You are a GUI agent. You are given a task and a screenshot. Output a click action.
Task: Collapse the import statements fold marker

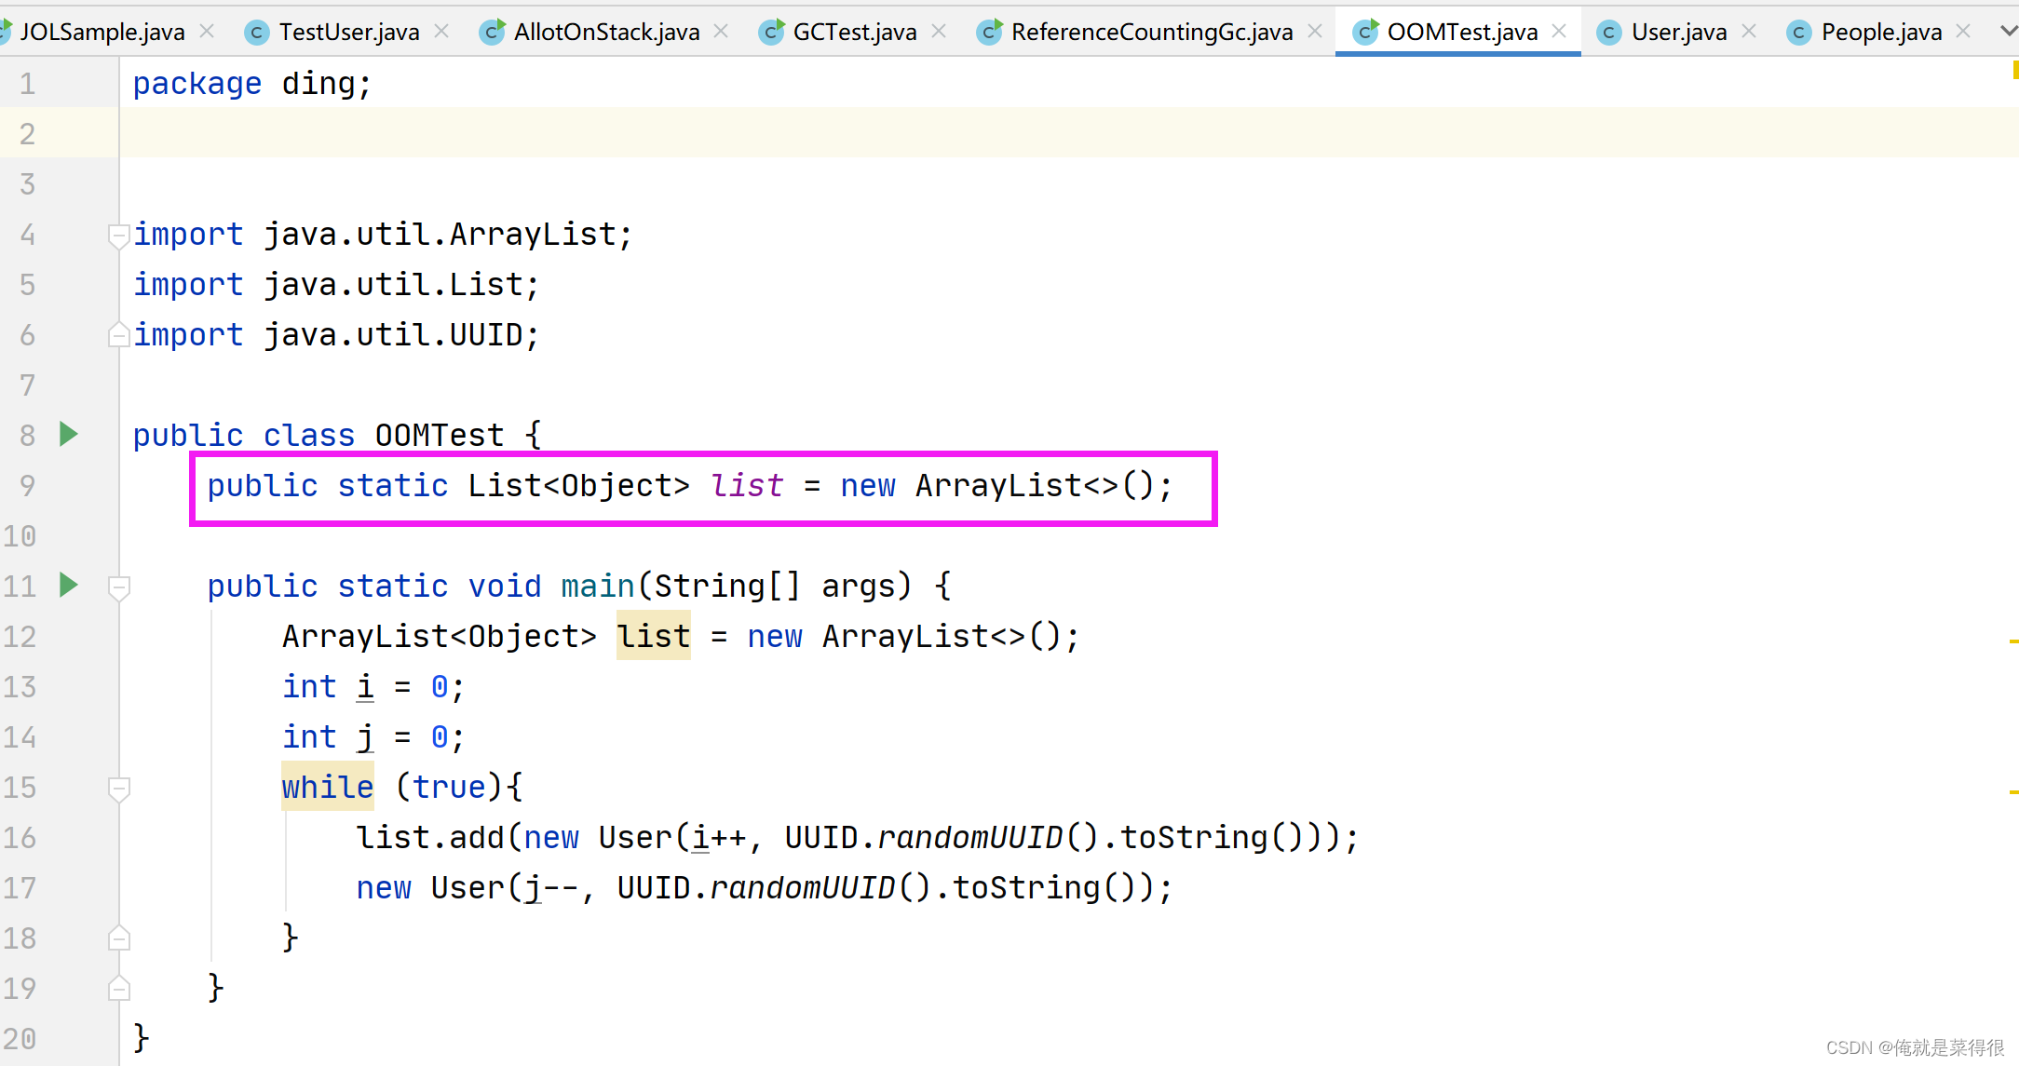pos(118,235)
